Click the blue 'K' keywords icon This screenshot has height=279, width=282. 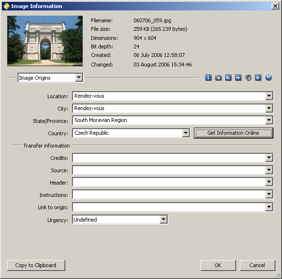click(x=228, y=78)
